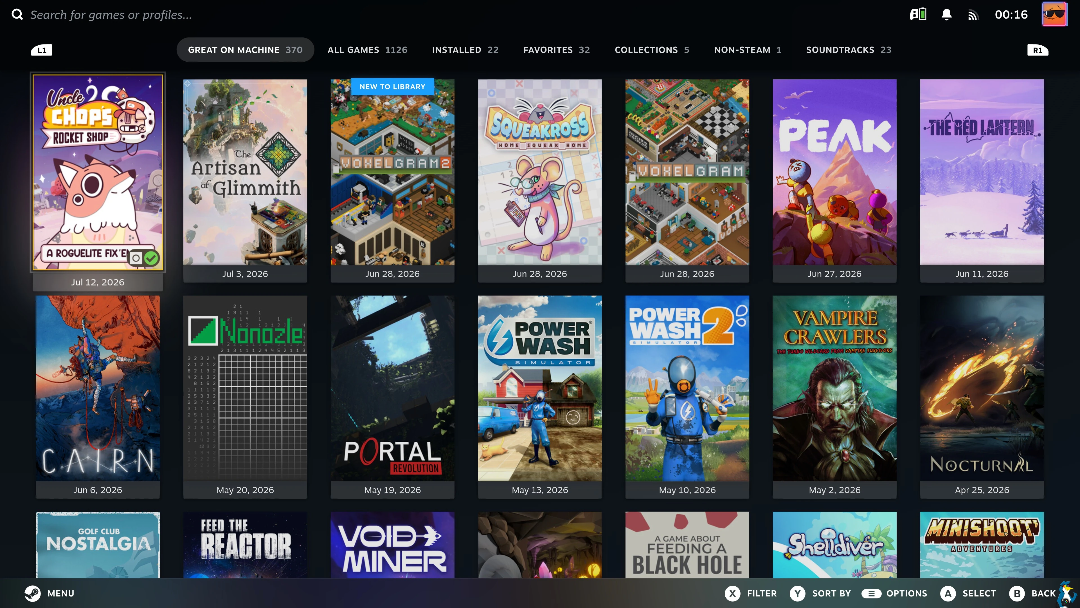Click the search magnifier icon
The image size is (1080, 608).
click(17, 15)
